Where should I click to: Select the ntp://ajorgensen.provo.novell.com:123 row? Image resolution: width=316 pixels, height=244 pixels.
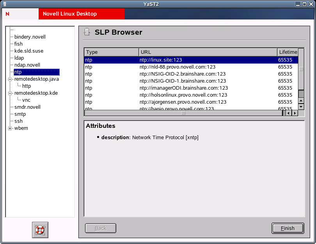191,102
